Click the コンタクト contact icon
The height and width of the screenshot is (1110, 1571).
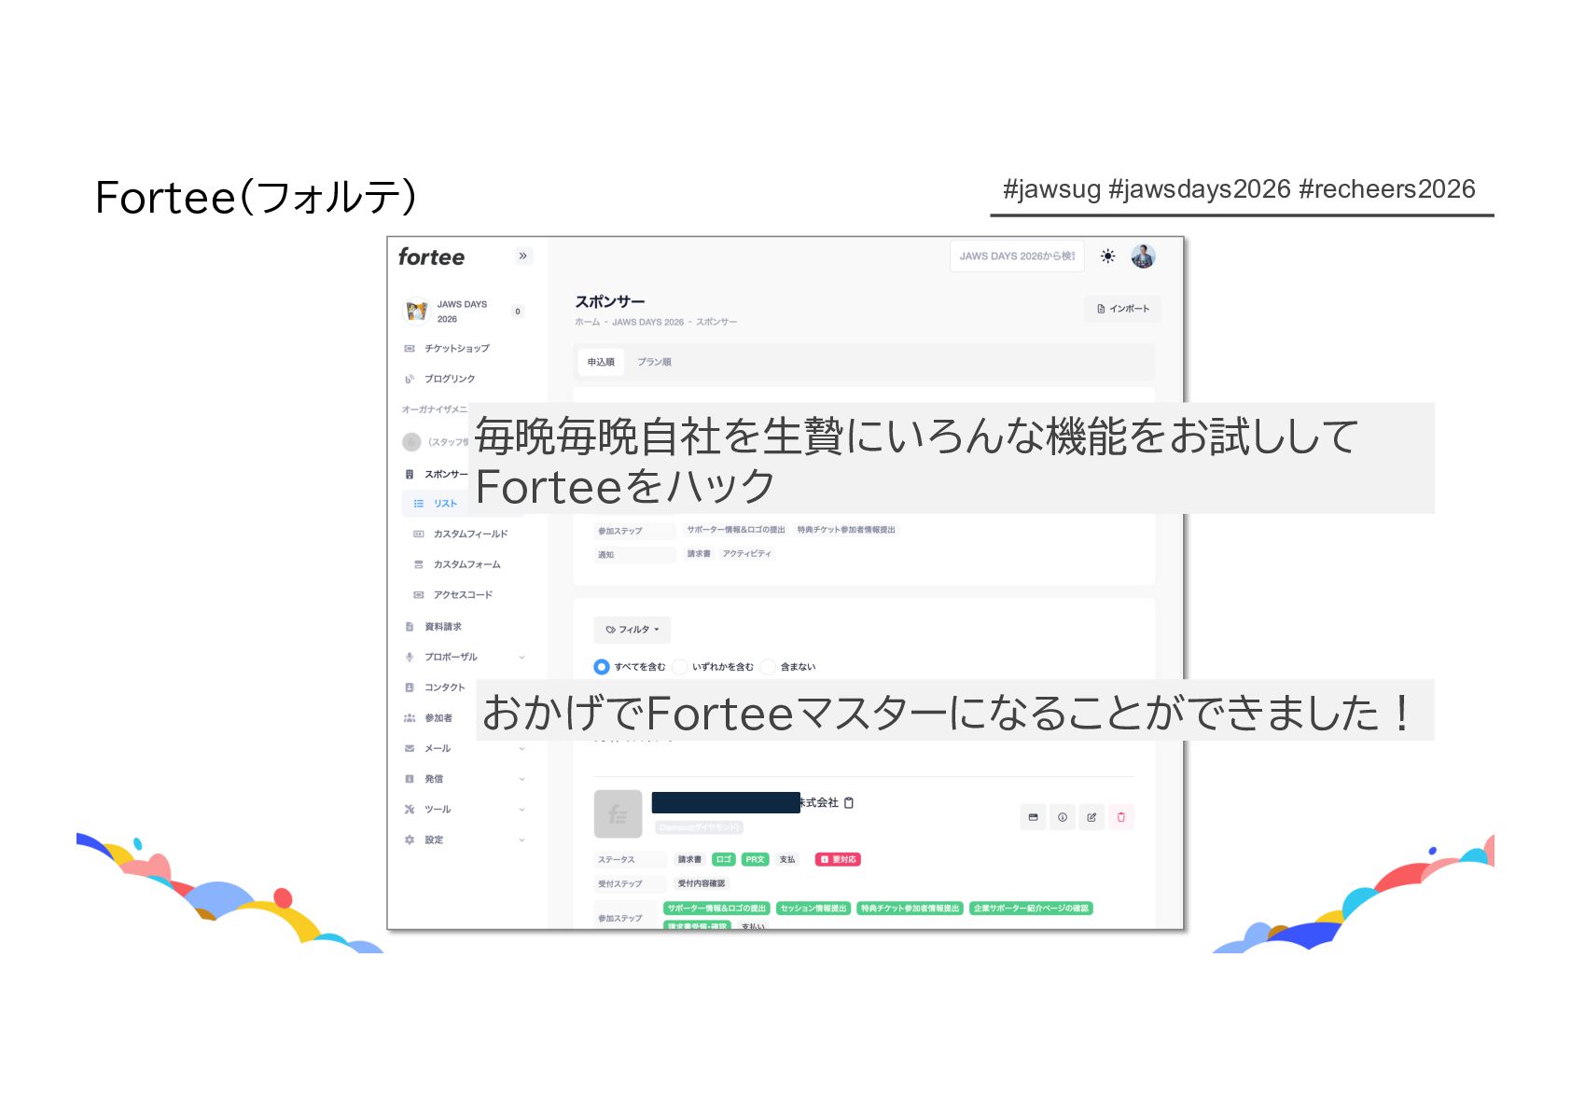(x=410, y=687)
